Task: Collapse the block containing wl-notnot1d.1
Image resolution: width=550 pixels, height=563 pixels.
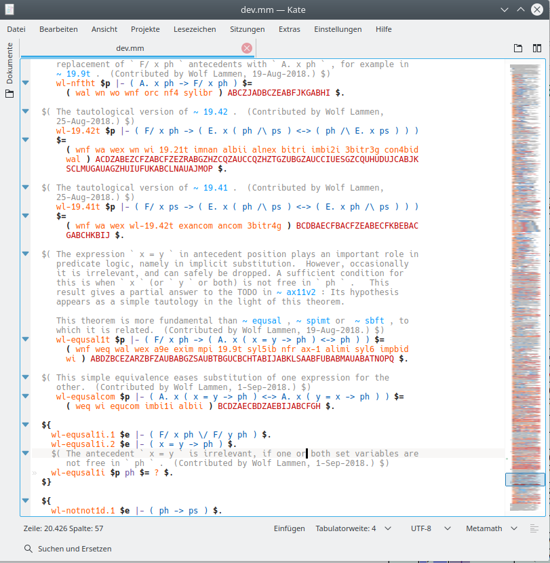Action: click(26, 501)
